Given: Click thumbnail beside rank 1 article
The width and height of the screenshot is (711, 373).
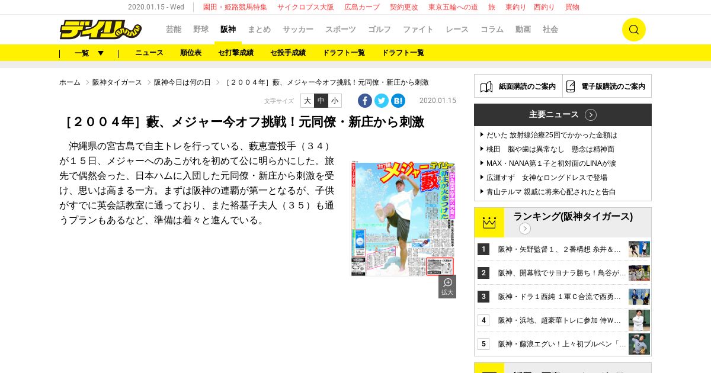Looking at the screenshot, I should pos(639,249).
